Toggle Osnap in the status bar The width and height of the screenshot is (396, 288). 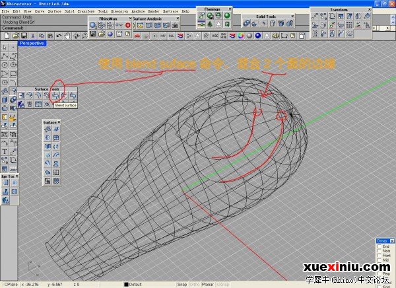(223, 285)
